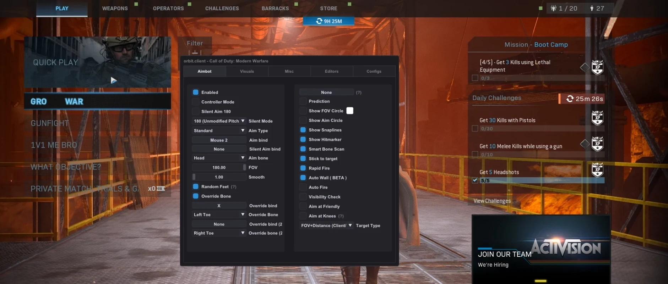The image size is (668, 284).
Task: Click the Mouse 2 Aim bind button
Action: coord(219,140)
